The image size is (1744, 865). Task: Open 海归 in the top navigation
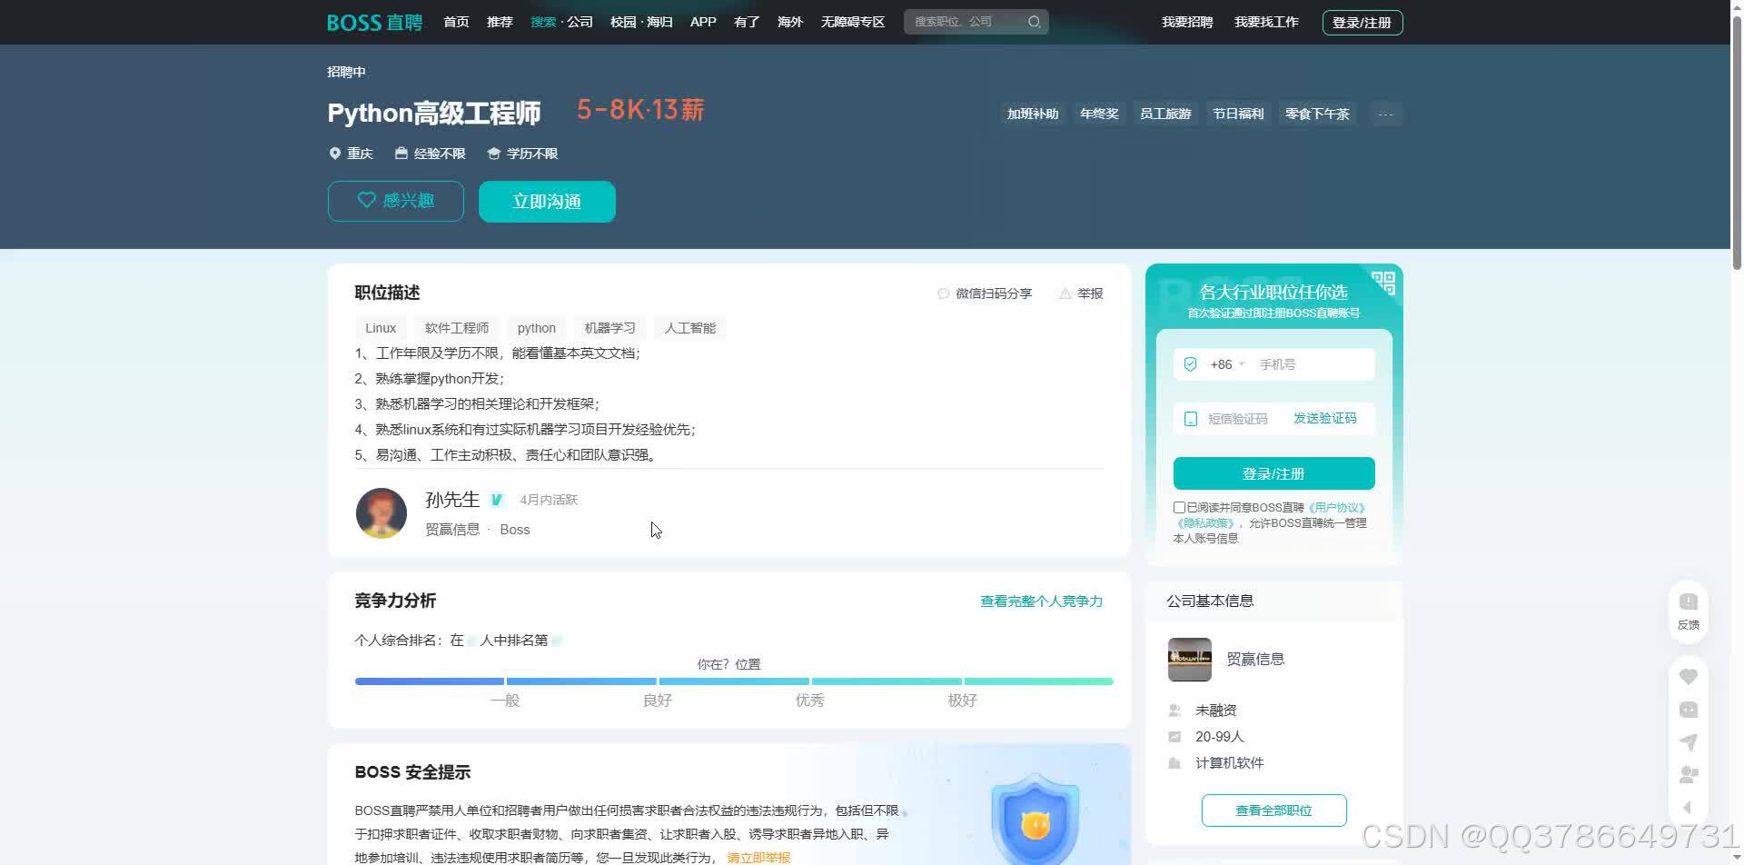[x=659, y=22]
